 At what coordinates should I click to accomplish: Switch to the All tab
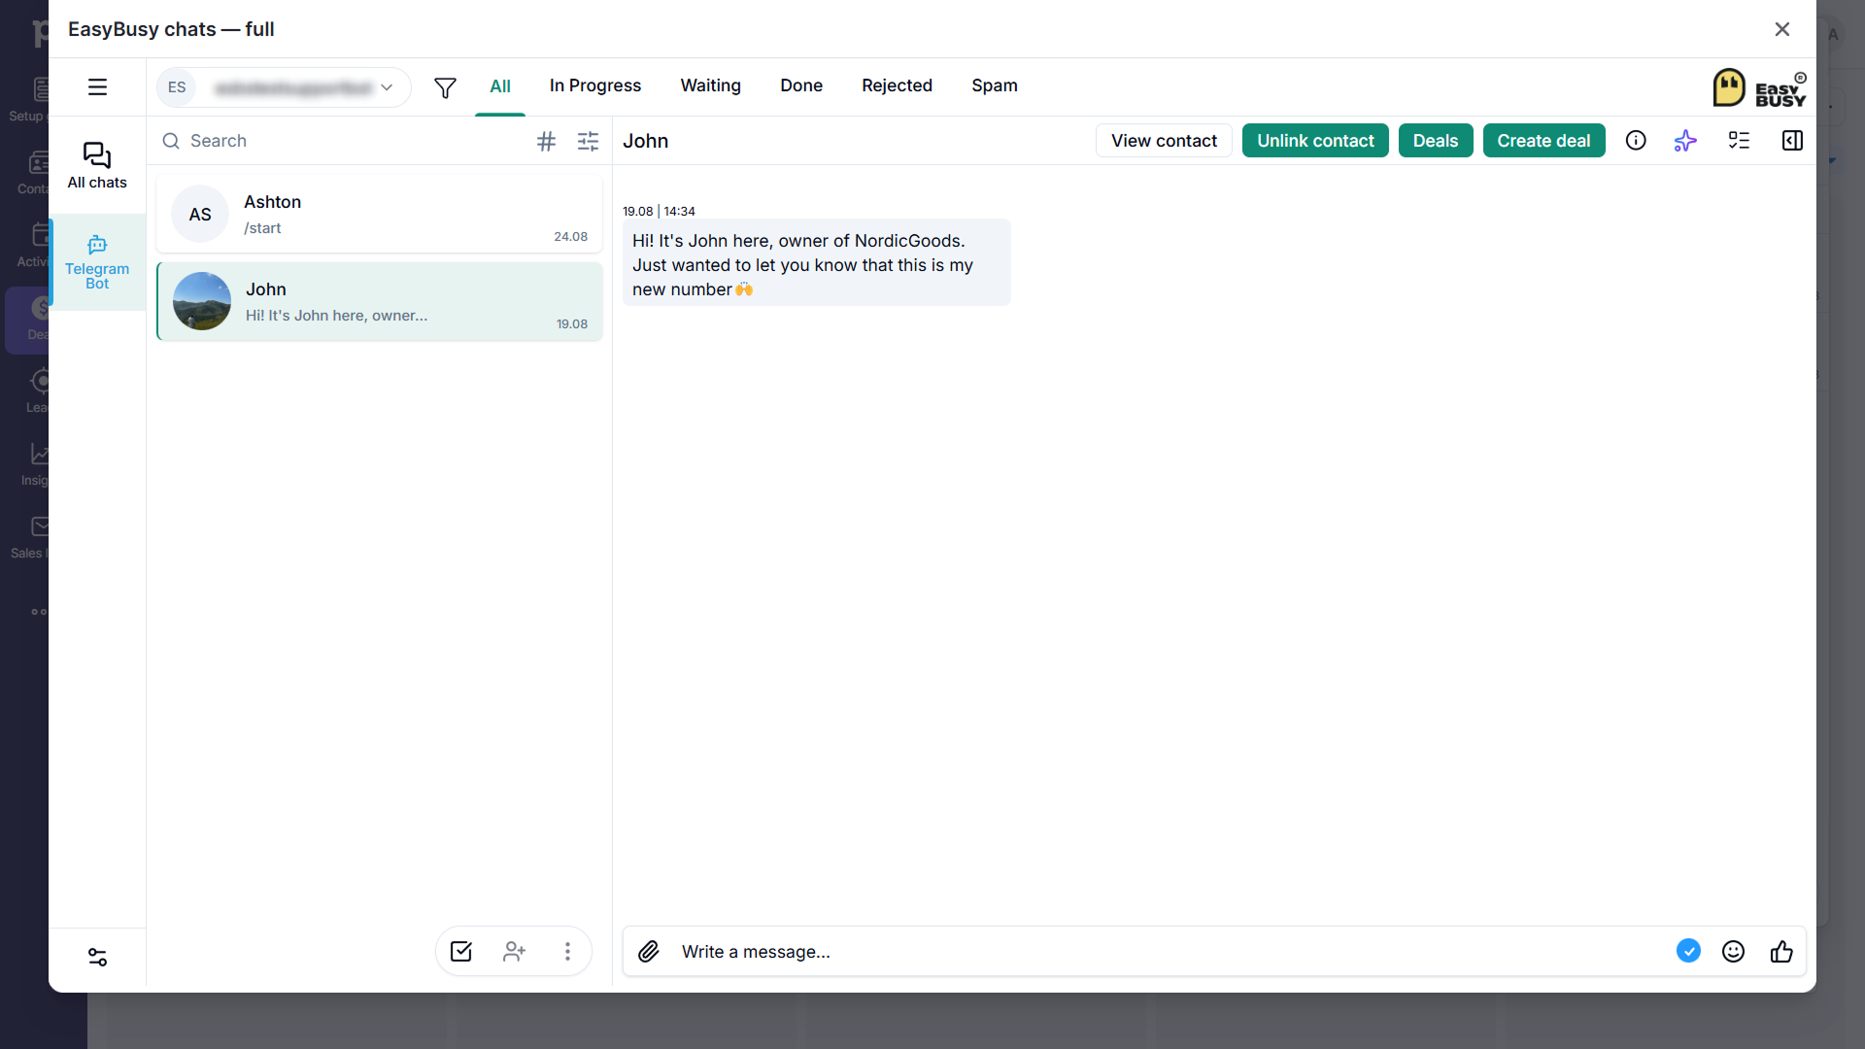coord(500,86)
